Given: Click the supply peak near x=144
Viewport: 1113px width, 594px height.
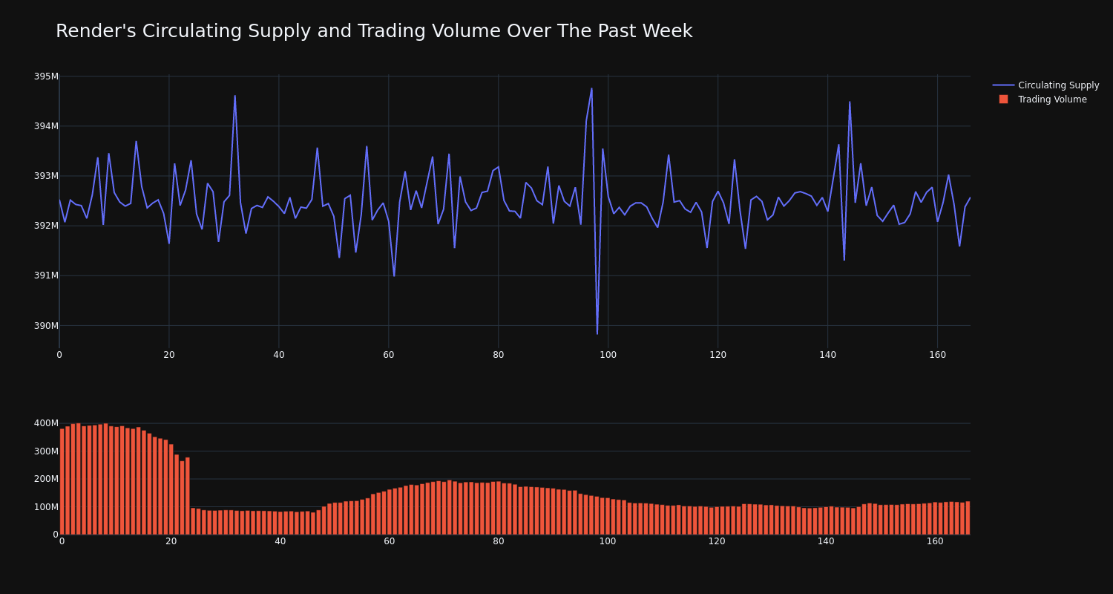Looking at the screenshot, I should pos(850,102).
